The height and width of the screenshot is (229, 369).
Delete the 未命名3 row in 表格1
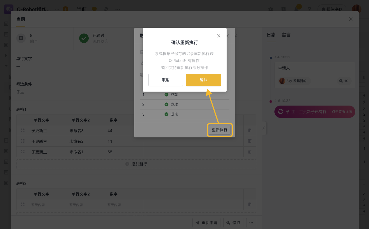pyautogui.click(x=250, y=130)
